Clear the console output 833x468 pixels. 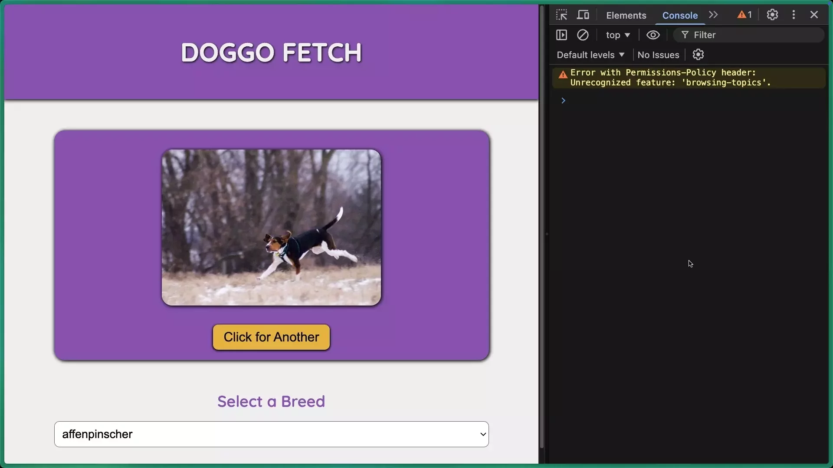click(583, 35)
